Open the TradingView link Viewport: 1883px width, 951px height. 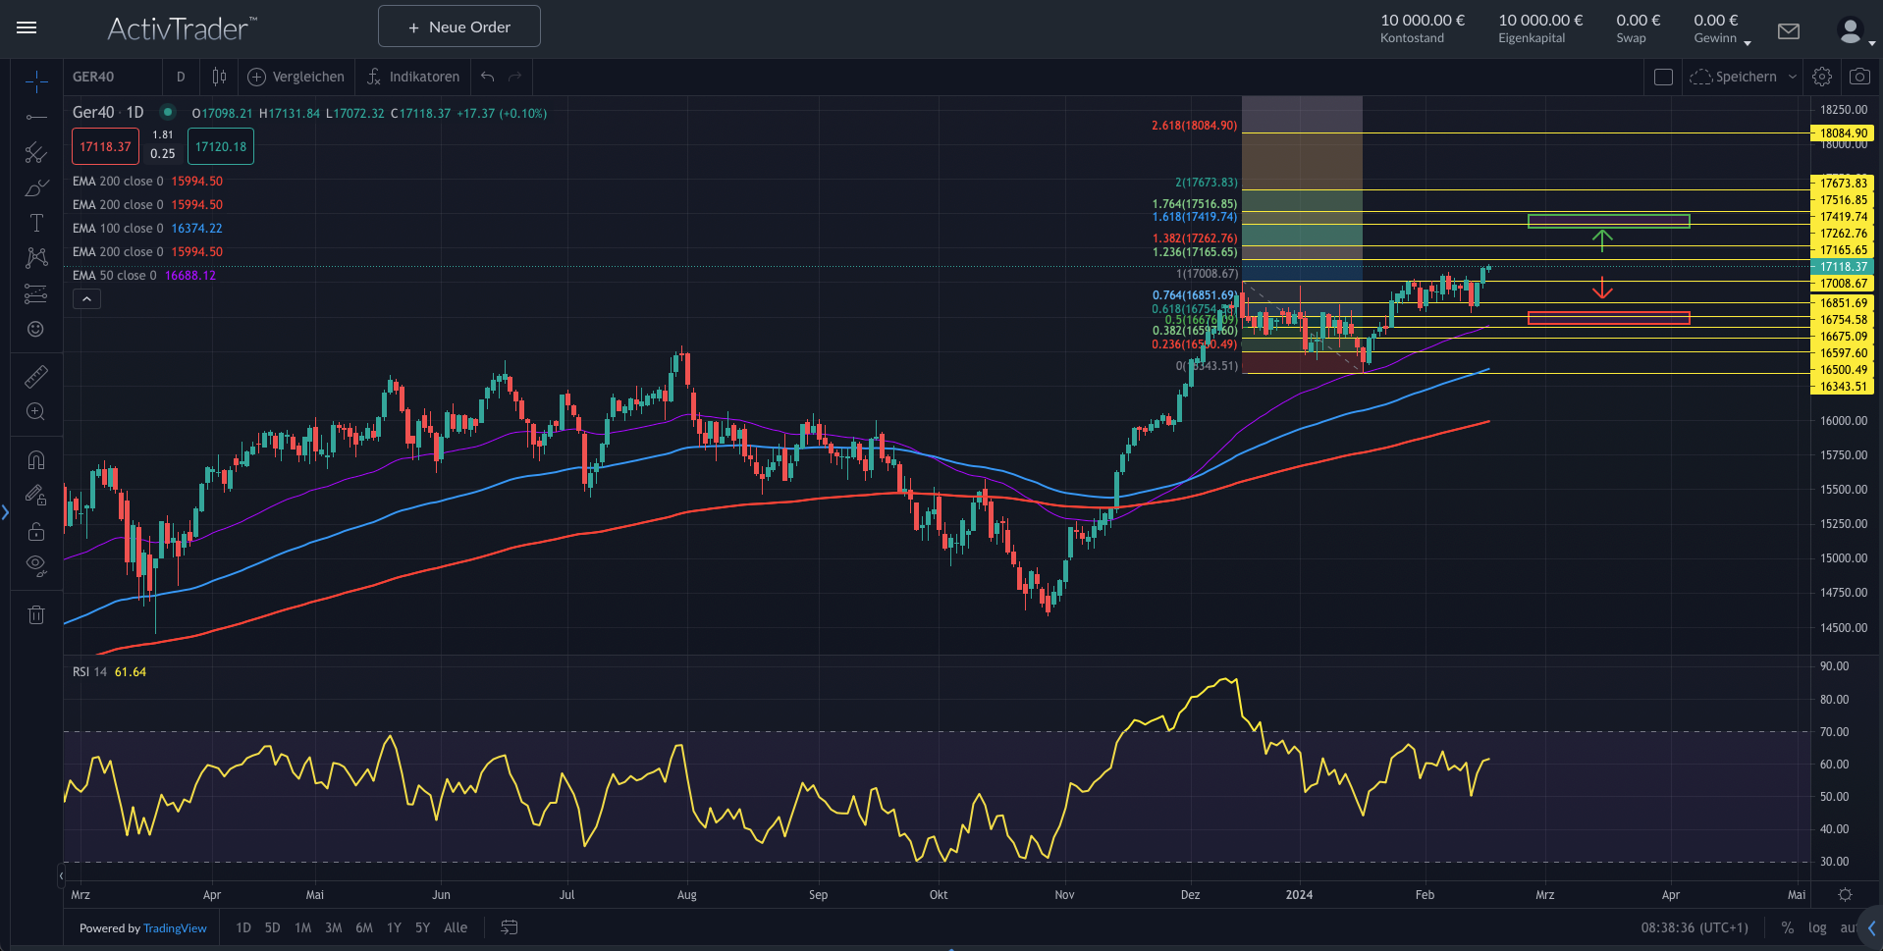point(175,927)
